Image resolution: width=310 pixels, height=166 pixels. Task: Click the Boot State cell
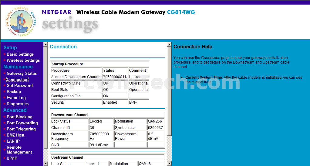[76, 90]
